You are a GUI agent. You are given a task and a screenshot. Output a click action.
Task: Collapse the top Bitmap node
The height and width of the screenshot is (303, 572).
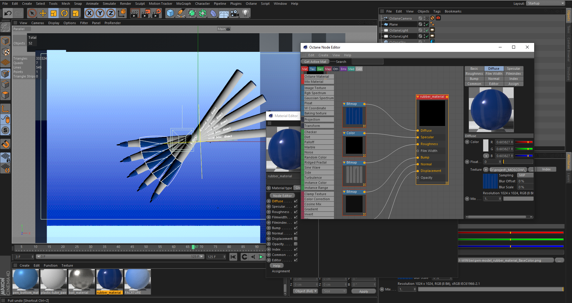pos(344,104)
